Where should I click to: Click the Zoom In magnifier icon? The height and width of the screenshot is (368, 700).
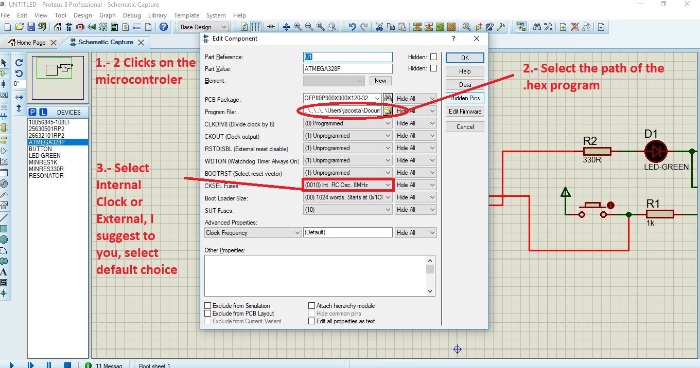point(297,27)
